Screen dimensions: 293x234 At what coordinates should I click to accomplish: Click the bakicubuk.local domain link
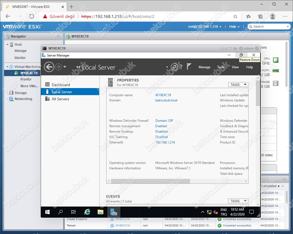click(x=166, y=100)
